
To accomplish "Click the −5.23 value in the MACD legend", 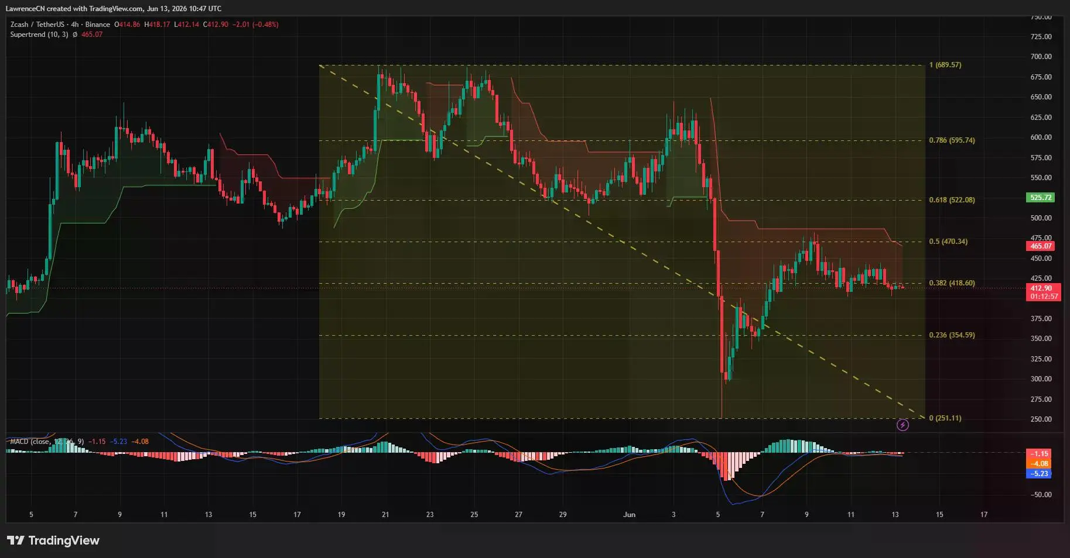I will (119, 442).
